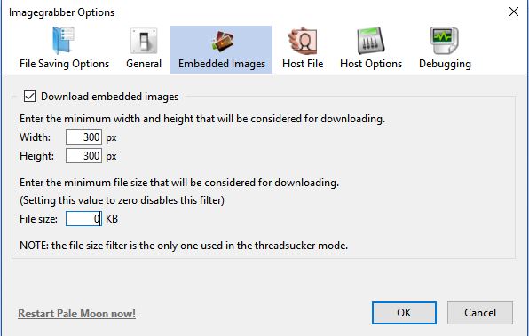
Task: Confirm settings with the OK button
Action: coord(404,313)
